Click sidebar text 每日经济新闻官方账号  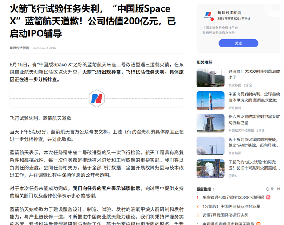click(x=218, y=32)
